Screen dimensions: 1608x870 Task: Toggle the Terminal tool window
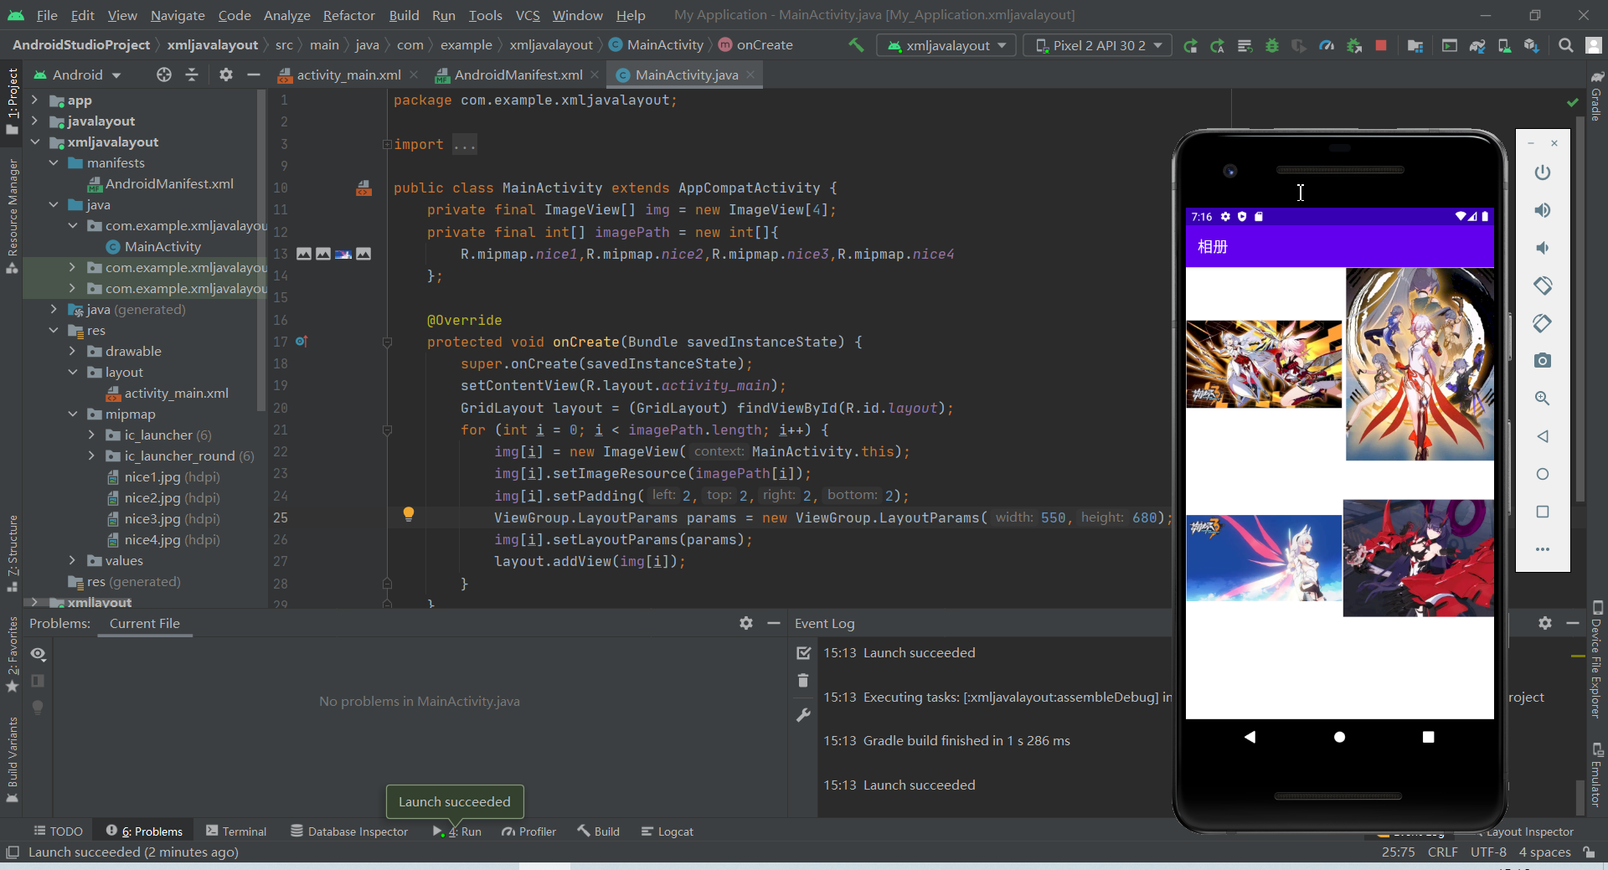(244, 831)
